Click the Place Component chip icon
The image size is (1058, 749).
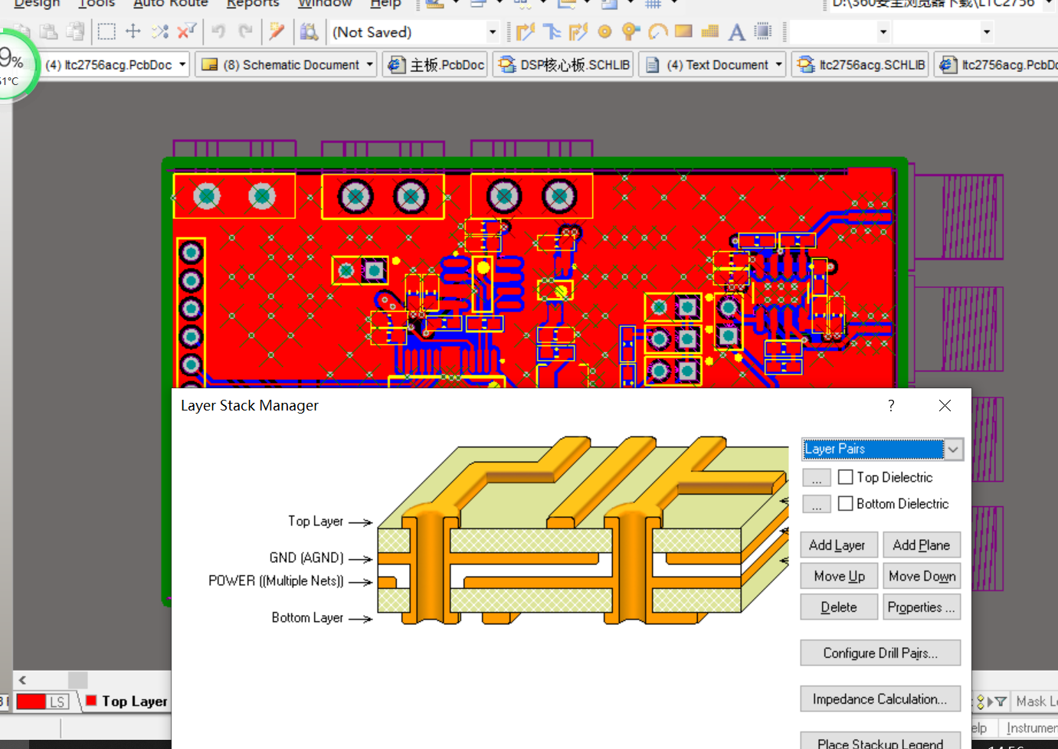click(763, 32)
